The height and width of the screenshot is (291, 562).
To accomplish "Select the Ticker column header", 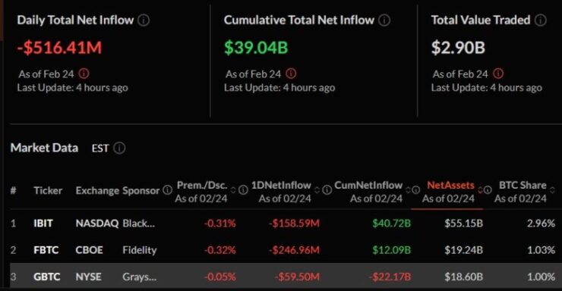I will pos(48,190).
